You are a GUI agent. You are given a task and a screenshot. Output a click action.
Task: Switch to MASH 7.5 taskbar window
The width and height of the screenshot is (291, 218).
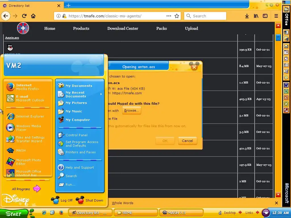pyautogui.click(x=181, y=213)
